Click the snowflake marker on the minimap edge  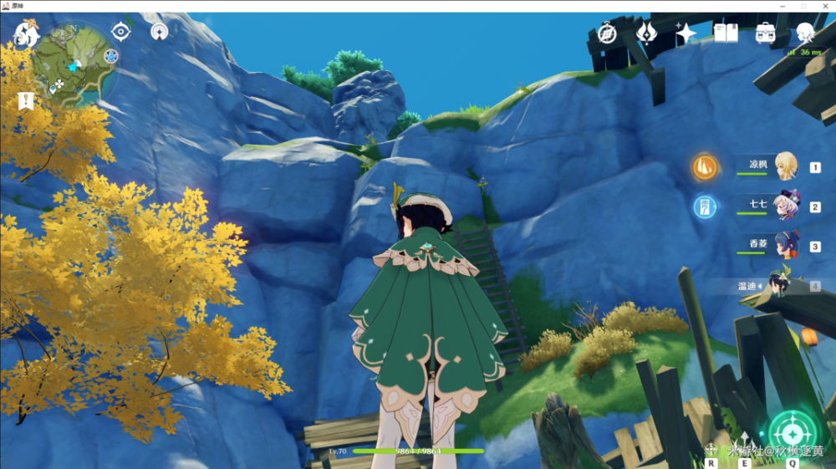pos(111,56)
